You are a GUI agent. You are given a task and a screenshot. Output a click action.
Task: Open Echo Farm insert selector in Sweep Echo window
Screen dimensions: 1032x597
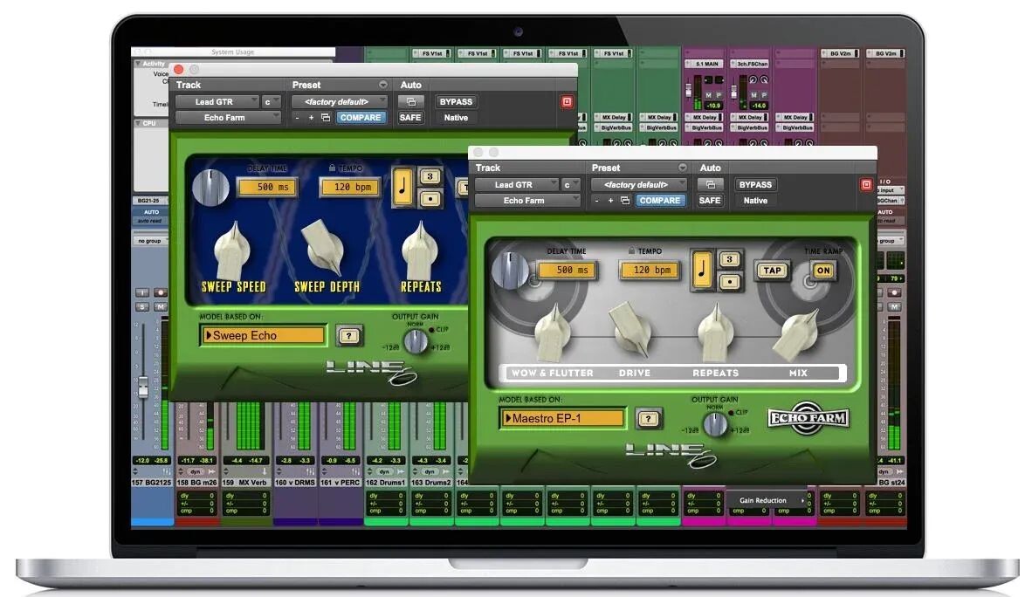228,118
